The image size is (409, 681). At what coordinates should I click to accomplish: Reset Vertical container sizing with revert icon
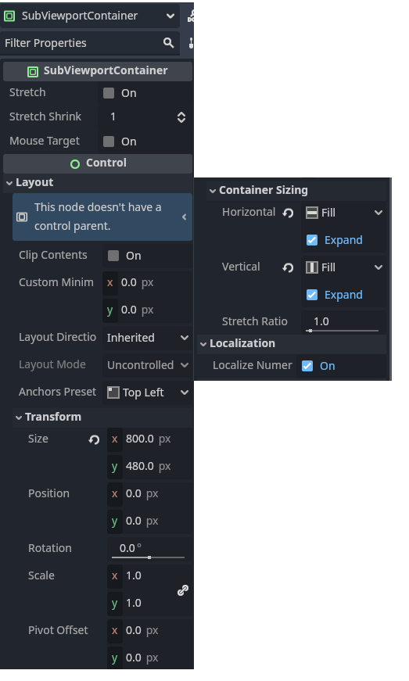[288, 267]
